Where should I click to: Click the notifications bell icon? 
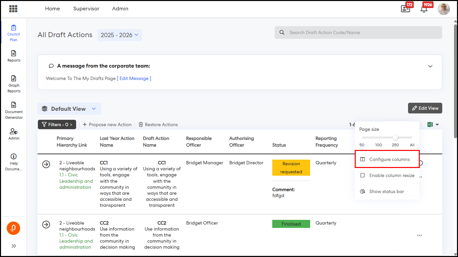pos(424,9)
